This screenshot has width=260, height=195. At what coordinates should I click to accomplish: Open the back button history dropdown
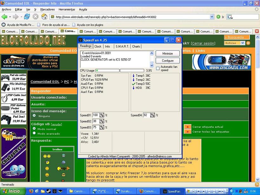(x=10, y=17)
